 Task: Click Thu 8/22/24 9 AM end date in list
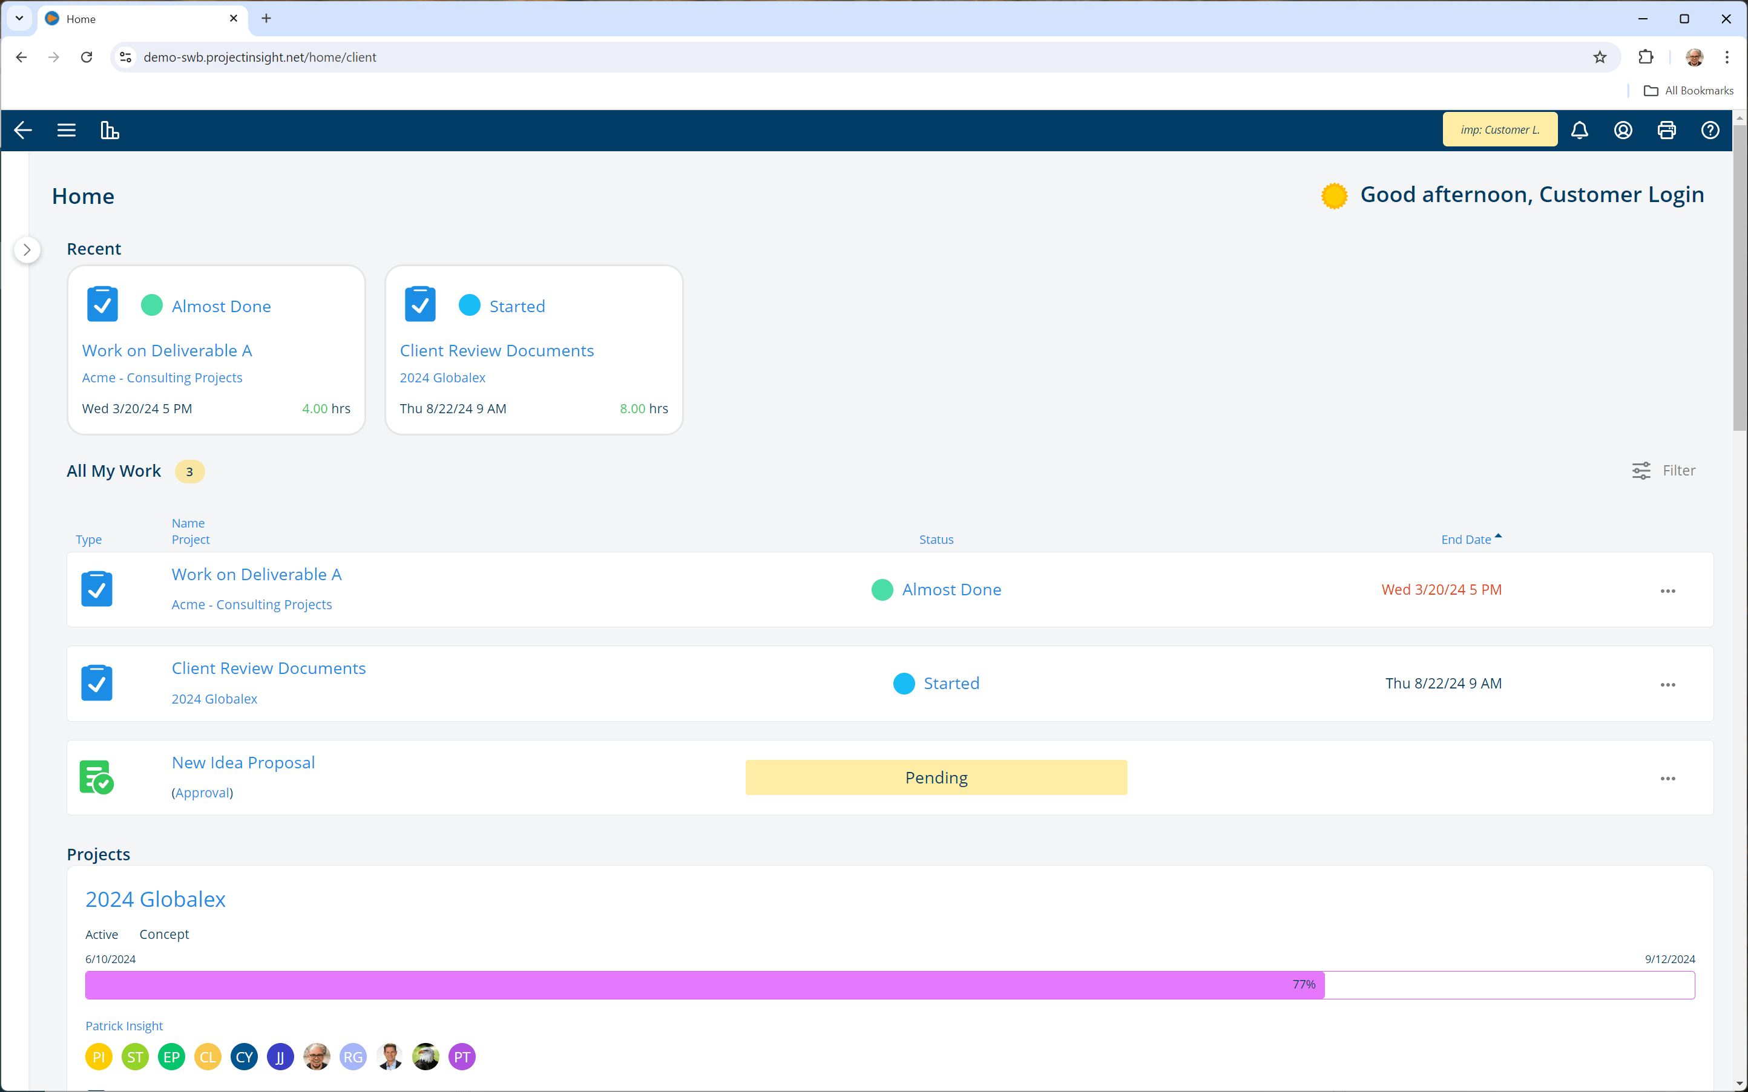[x=1443, y=683]
